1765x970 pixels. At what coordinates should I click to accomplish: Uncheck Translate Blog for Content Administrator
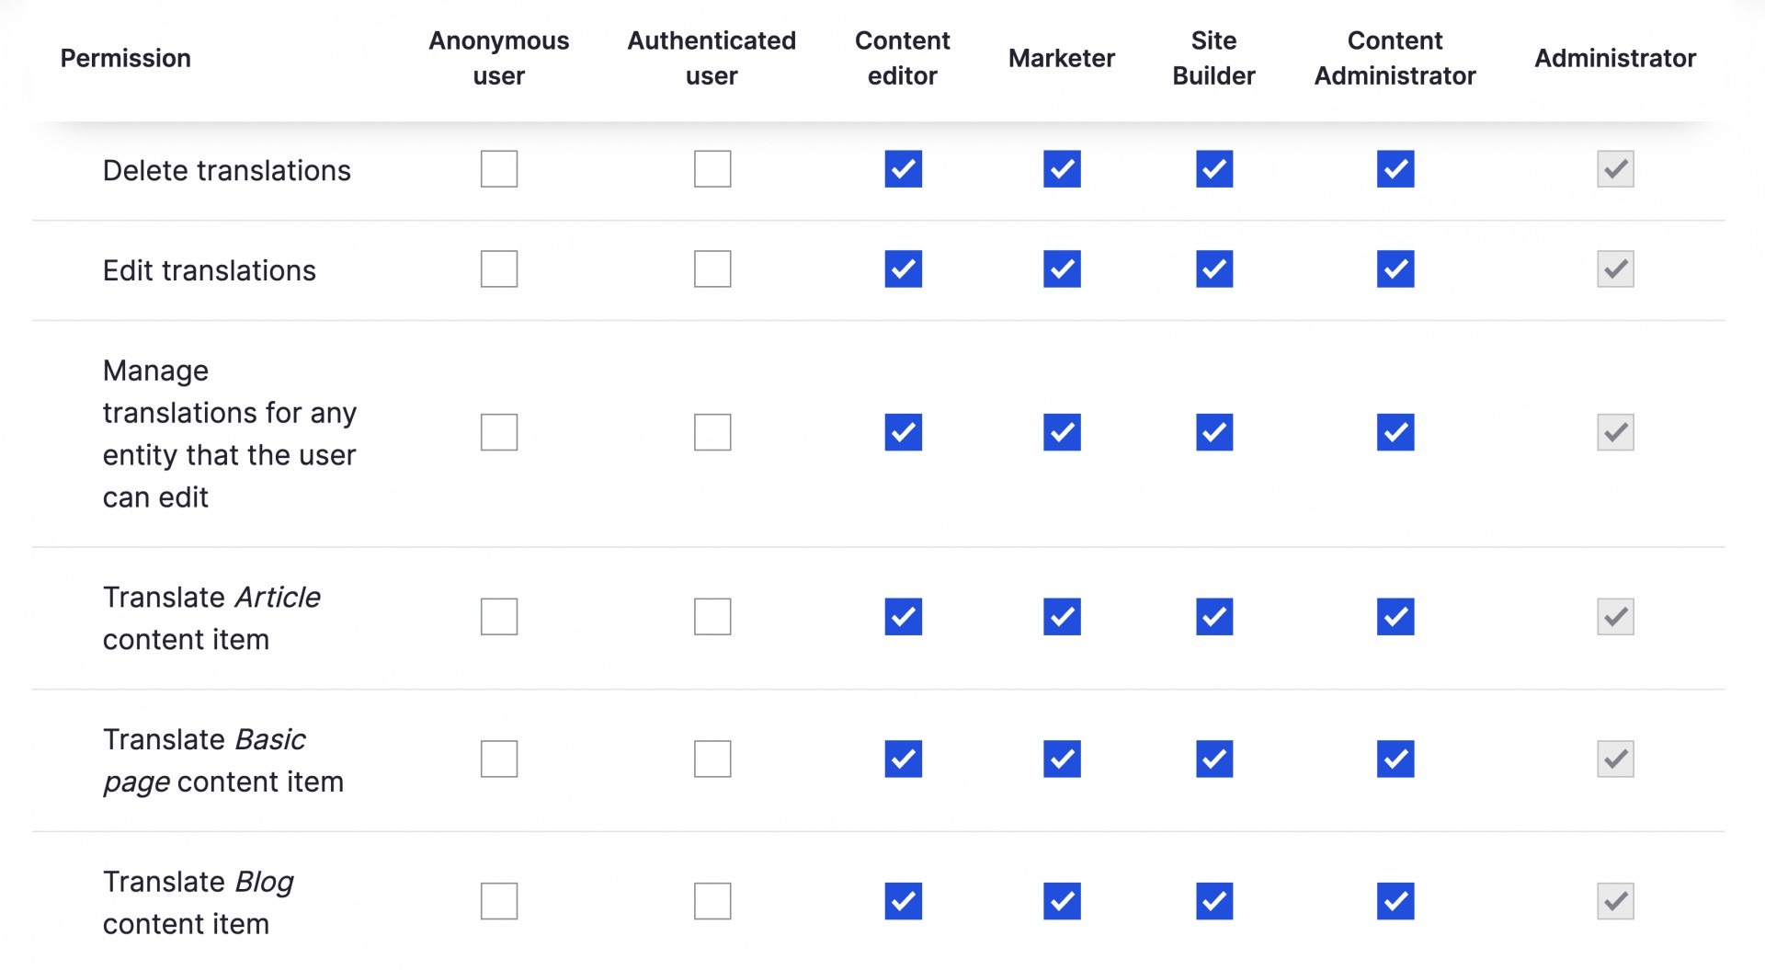point(1395,902)
